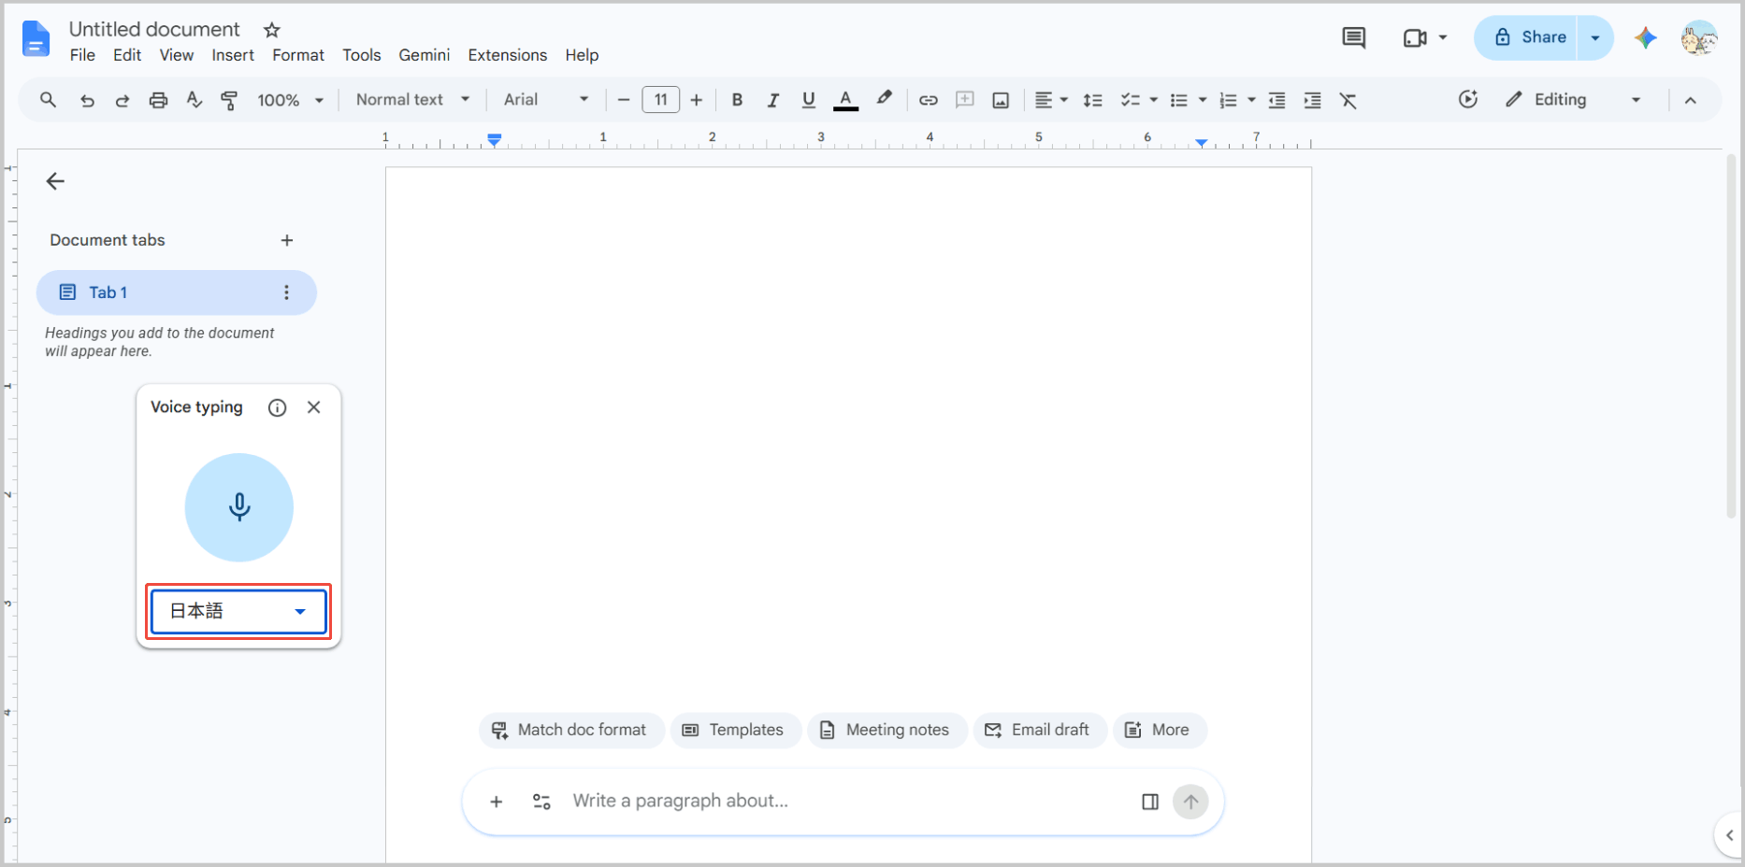This screenshot has width=1745, height=867.
Task: Open the zoom level dropdown
Action: [x=290, y=100]
